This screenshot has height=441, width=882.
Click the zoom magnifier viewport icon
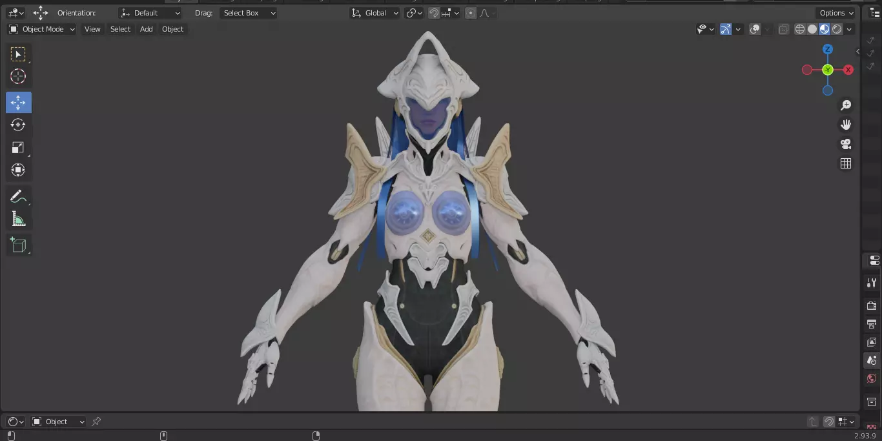(846, 105)
